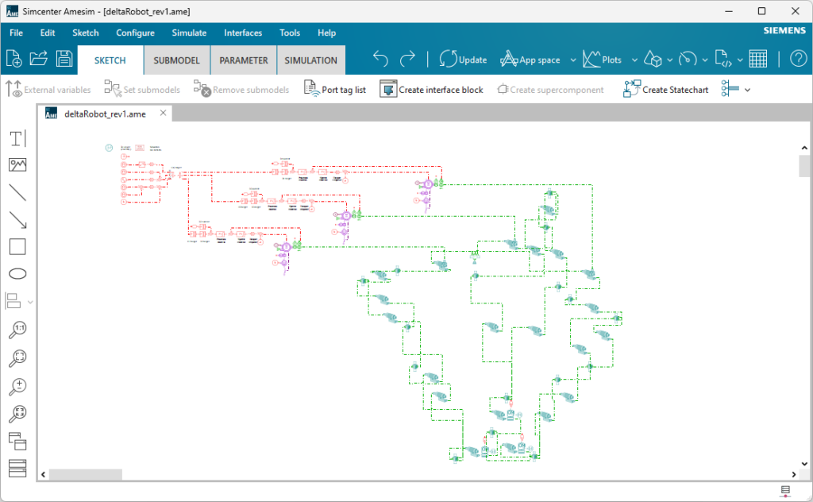Choose the Rectangle shape tool
813x502 pixels.
tap(17, 247)
